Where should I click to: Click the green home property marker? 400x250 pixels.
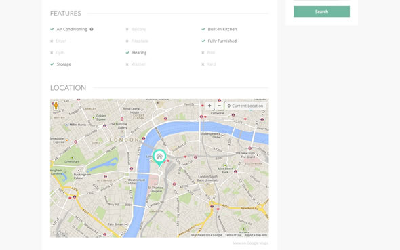point(159,157)
